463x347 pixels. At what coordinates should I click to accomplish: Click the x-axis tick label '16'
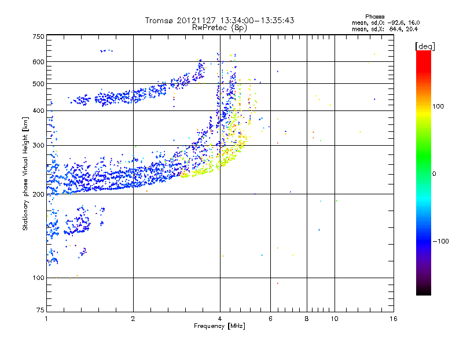pyautogui.click(x=394, y=319)
